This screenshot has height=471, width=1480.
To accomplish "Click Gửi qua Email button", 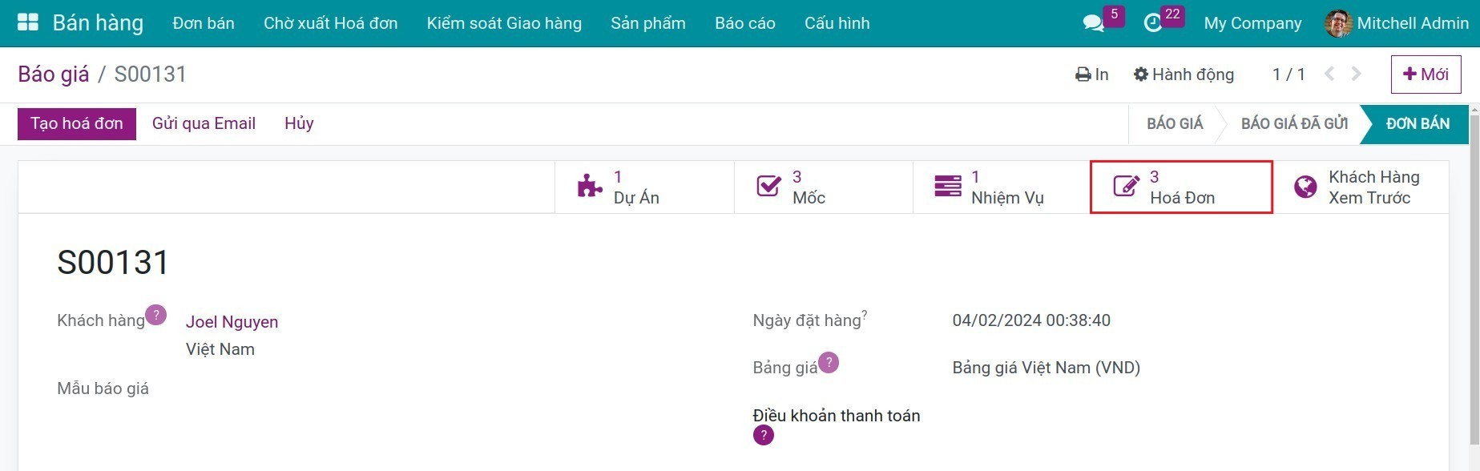I will (x=204, y=123).
